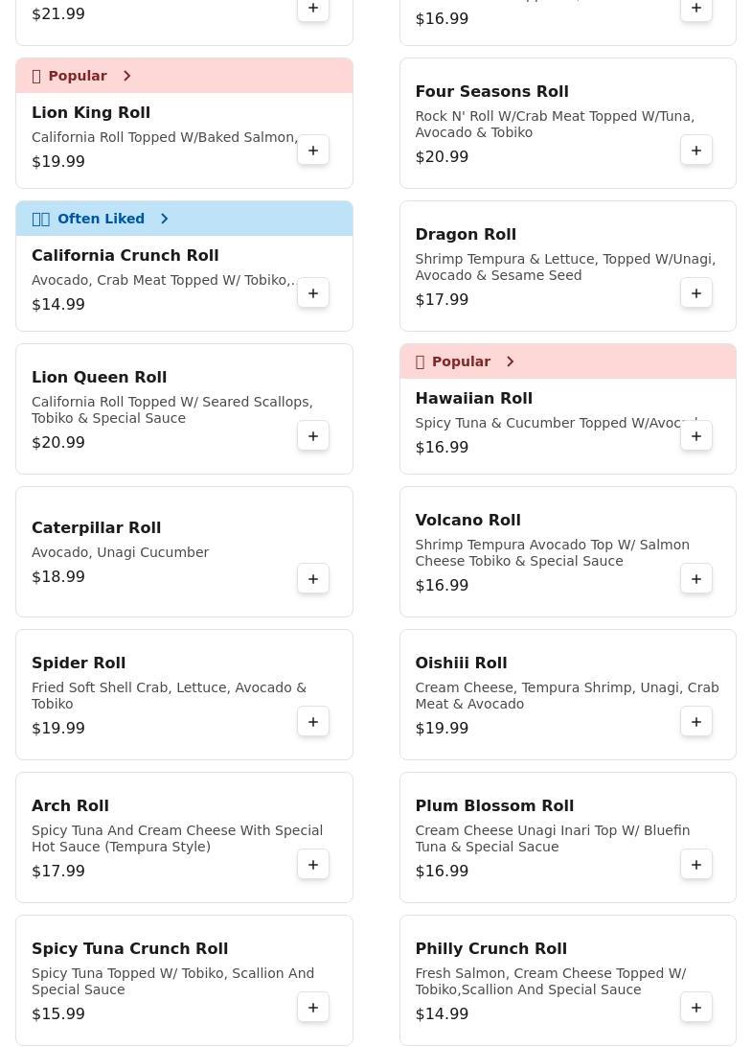The height and width of the screenshot is (1047, 752).
Task: Add Lion King Roll to cart
Action: pos(313,151)
